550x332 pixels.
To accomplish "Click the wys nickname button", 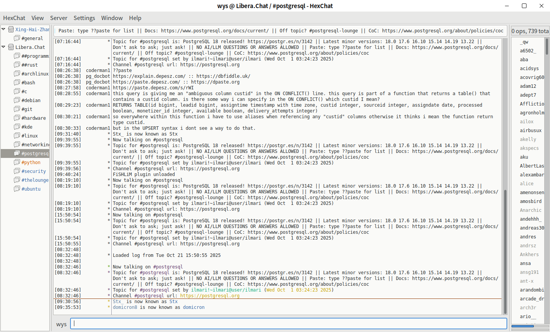I will pos(61,324).
